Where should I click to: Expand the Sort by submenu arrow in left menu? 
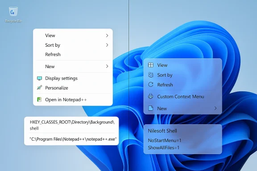pos(107,45)
